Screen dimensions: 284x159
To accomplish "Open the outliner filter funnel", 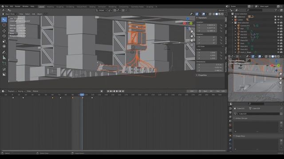I will [x=276, y=10].
